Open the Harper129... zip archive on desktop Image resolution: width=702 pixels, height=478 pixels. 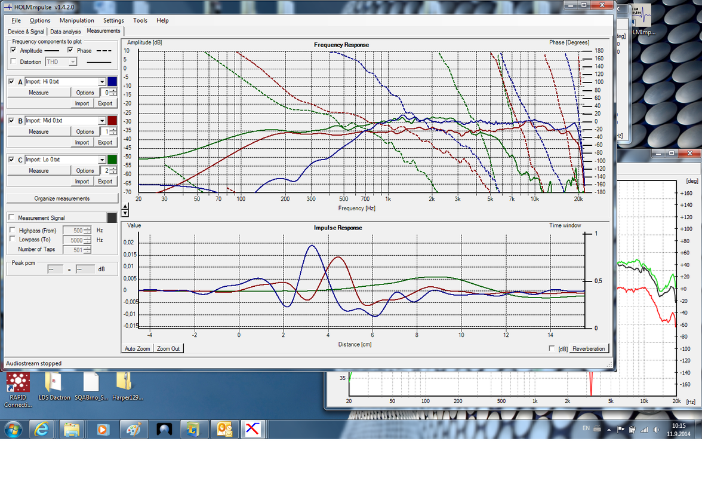127,386
